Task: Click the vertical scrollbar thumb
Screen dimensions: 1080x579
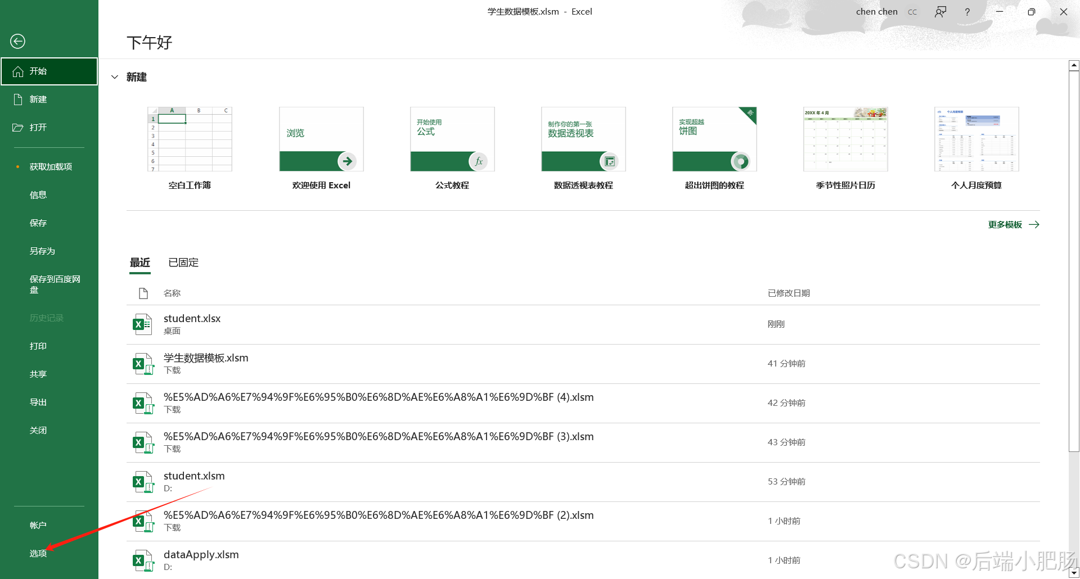Action: click(x=1074, y=261)
